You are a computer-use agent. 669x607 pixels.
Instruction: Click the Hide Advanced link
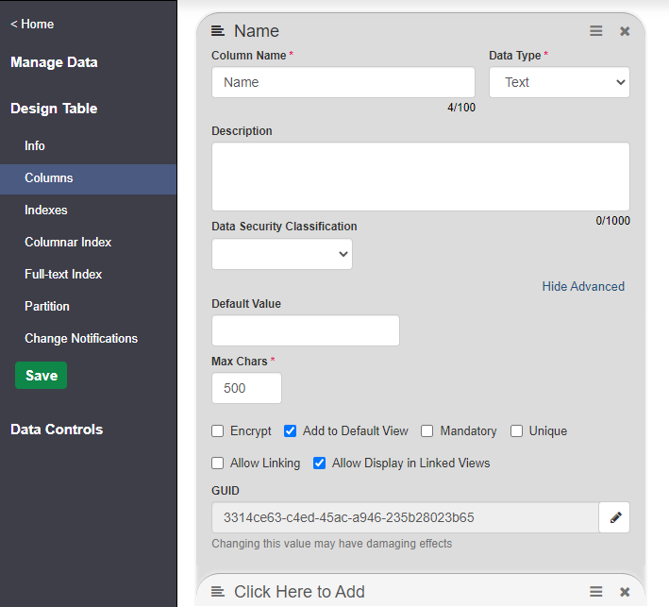click(582, 286)
